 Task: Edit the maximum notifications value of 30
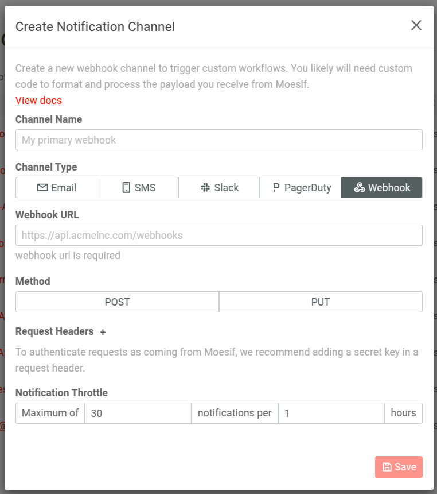click(x=138, y=413)
